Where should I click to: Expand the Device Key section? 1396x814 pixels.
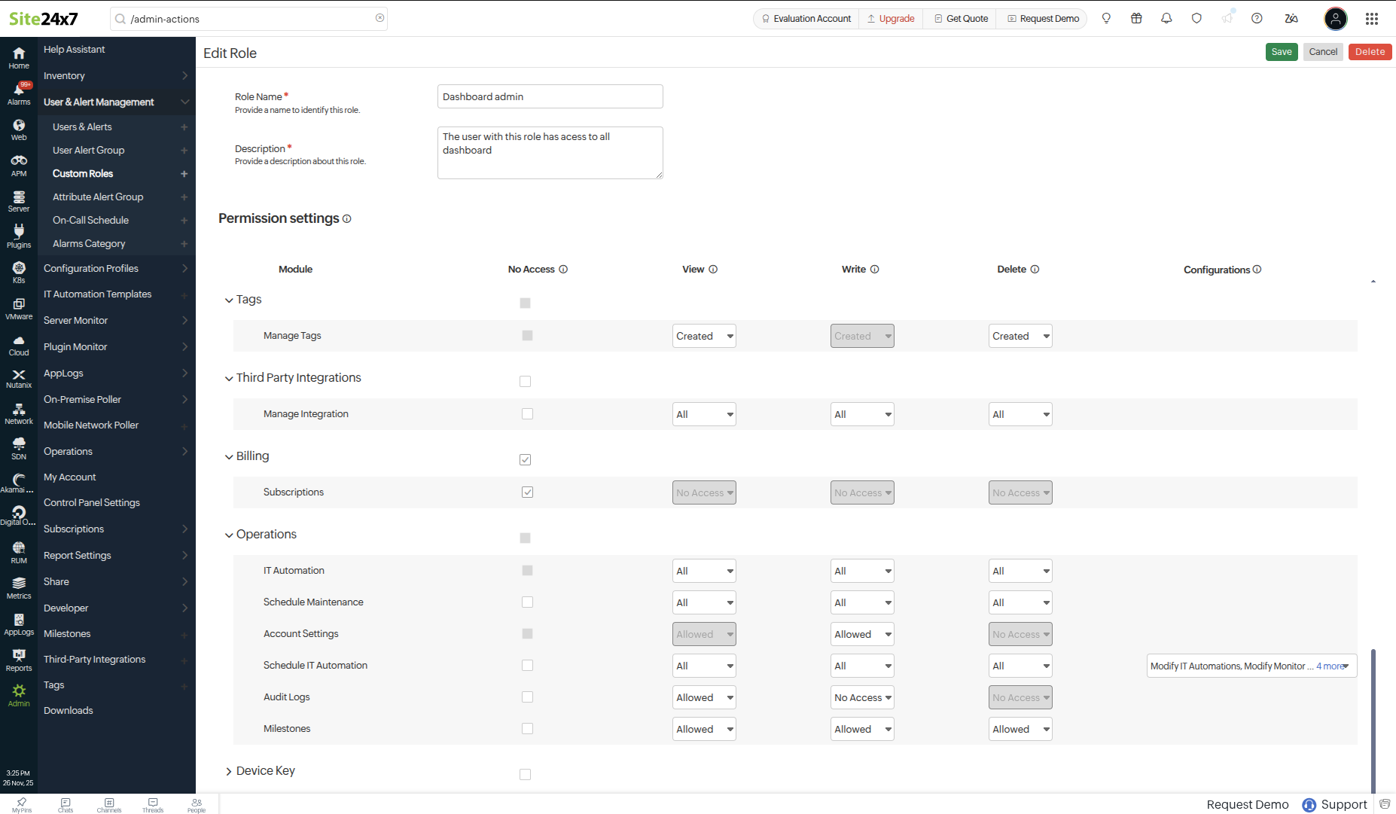(x=229, y=771)
